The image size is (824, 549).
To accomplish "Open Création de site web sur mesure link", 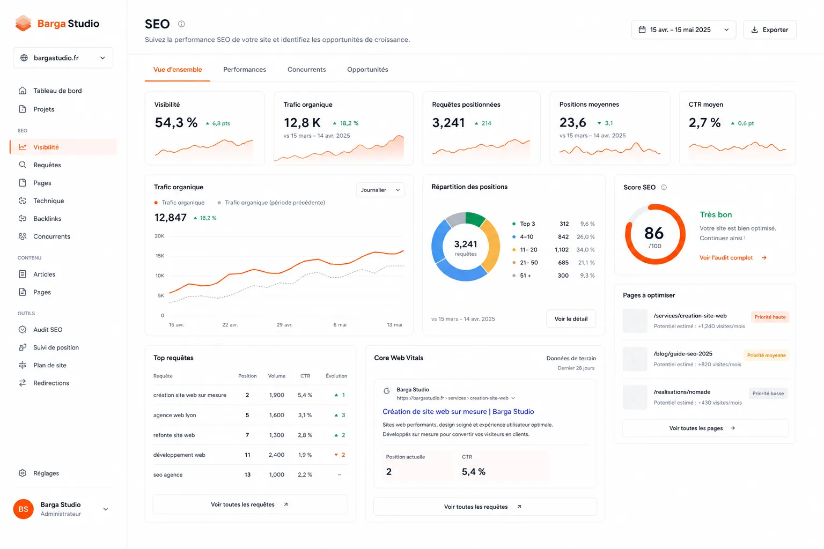I will [458, 412].
